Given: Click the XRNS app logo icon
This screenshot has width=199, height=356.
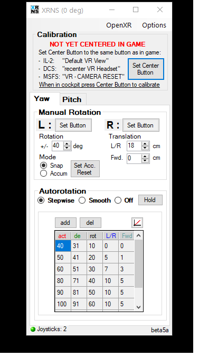Looking at the screenshot, I should coord(35,10).
